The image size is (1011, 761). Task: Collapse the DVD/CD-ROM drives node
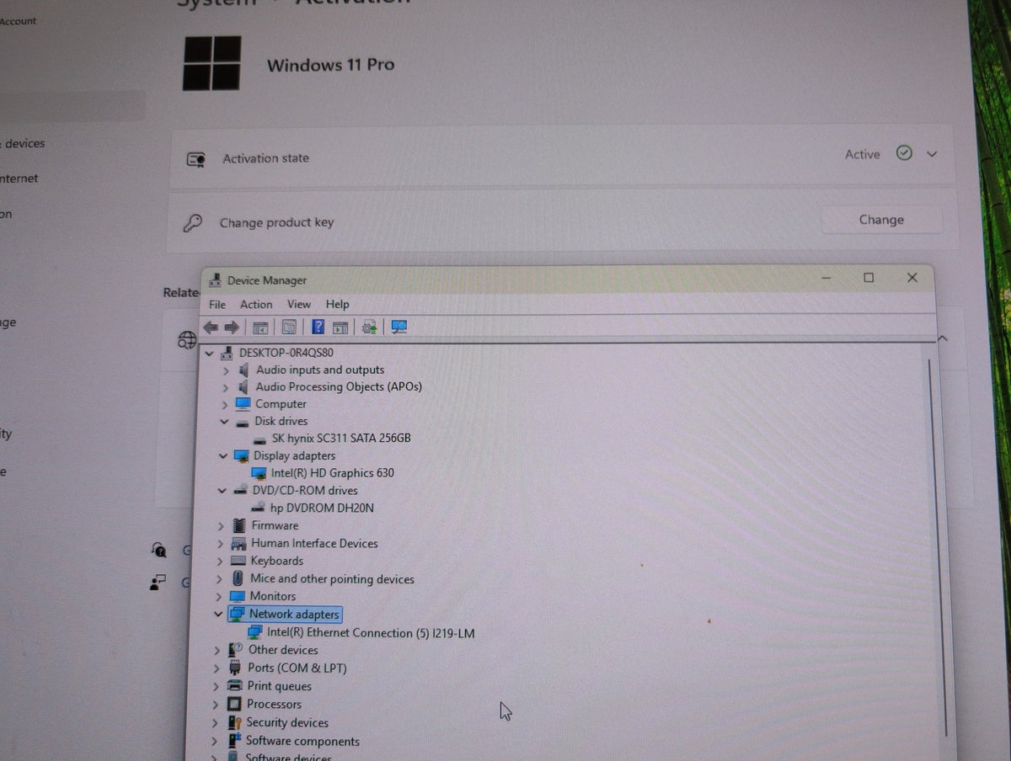coord(222,491)
